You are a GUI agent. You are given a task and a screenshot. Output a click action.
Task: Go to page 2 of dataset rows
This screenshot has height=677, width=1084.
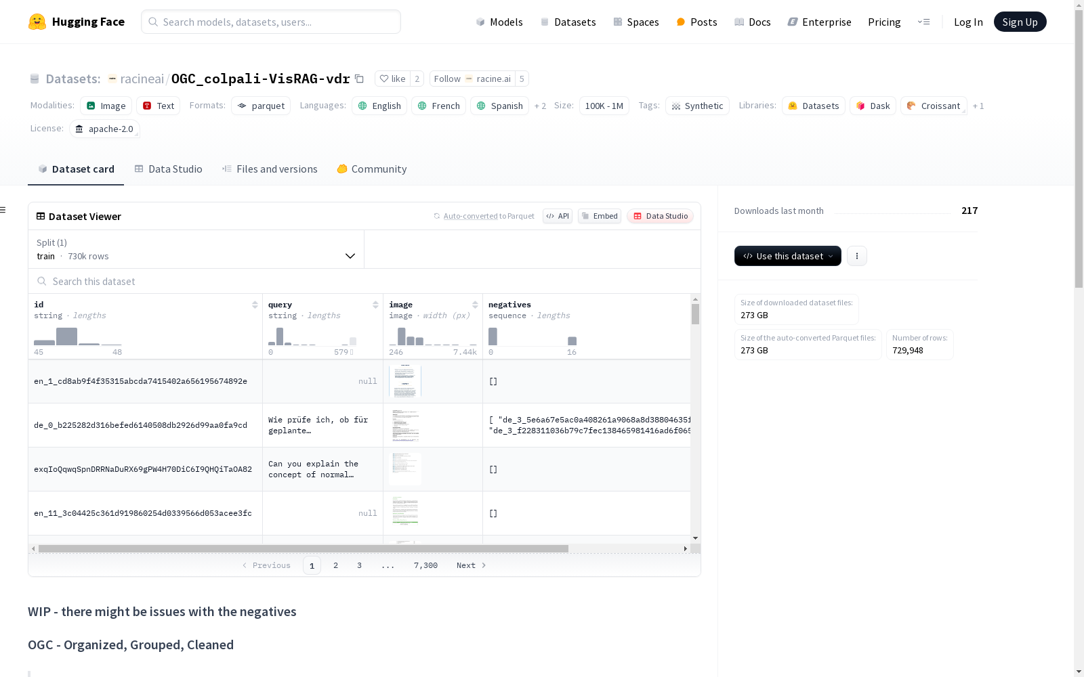pyautogui.click(x=335, y=565)
